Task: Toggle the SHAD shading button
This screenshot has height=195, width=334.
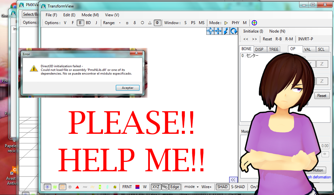Action: coord(222,187)
